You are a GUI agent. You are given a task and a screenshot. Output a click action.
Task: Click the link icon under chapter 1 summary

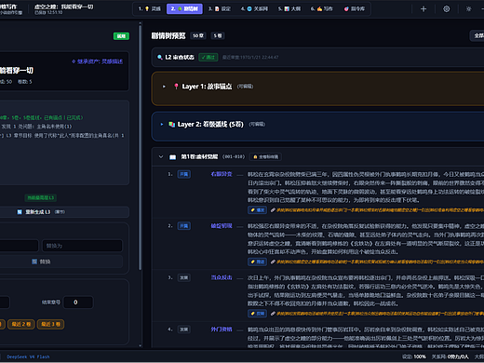(273, 210)
